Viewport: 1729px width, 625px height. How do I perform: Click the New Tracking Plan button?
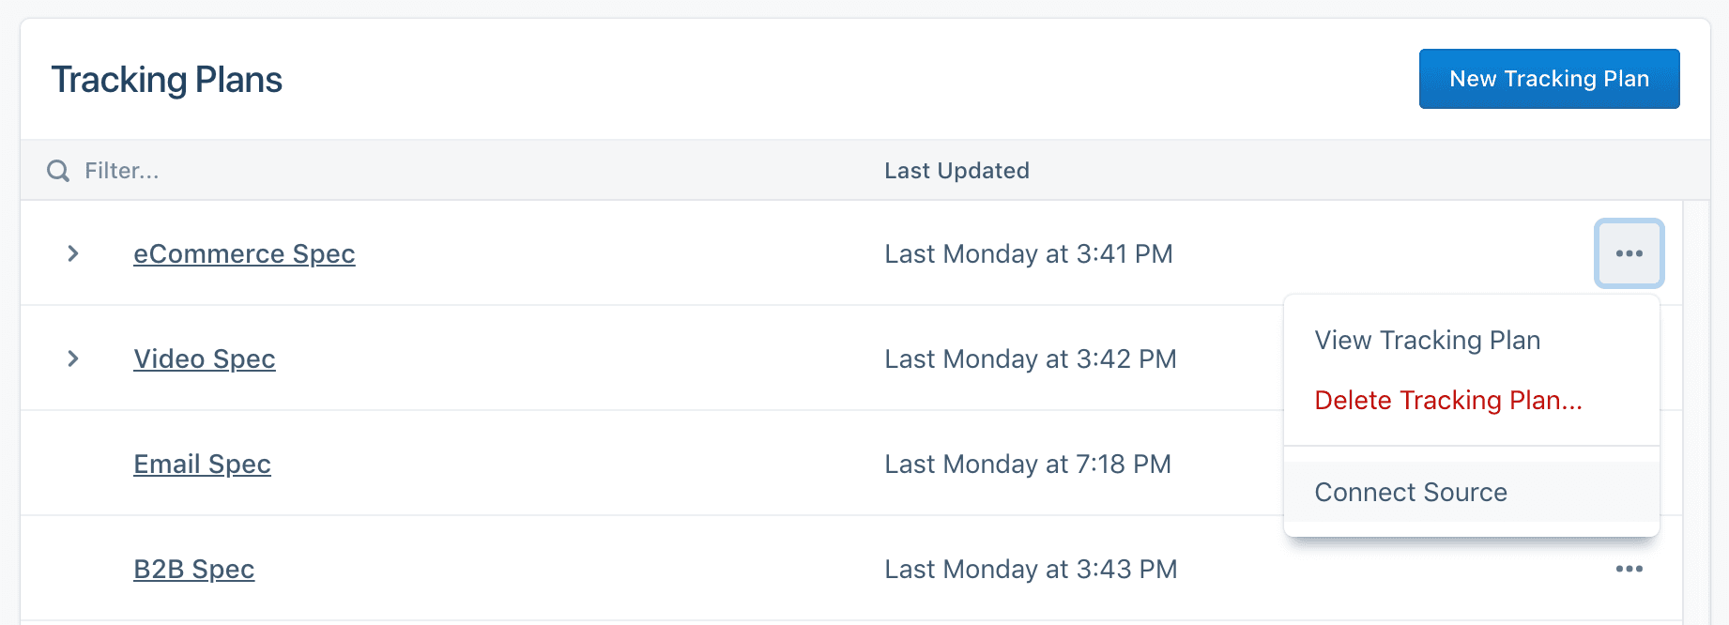1549,79
